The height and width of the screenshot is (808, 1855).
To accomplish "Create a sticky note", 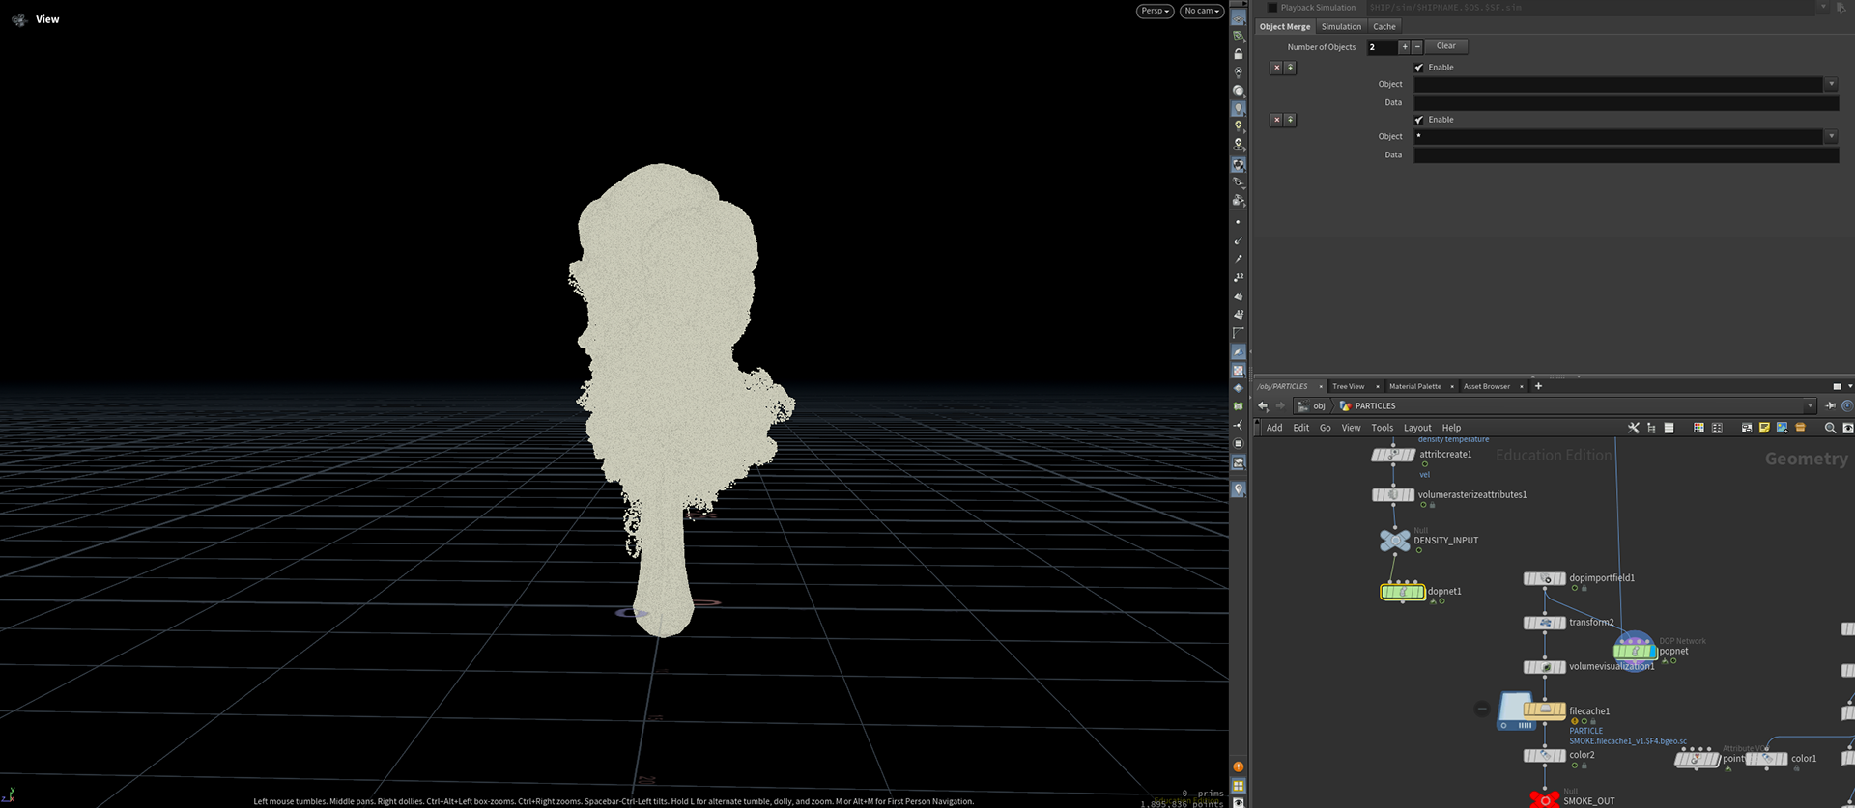I will tap(1764, 428).
